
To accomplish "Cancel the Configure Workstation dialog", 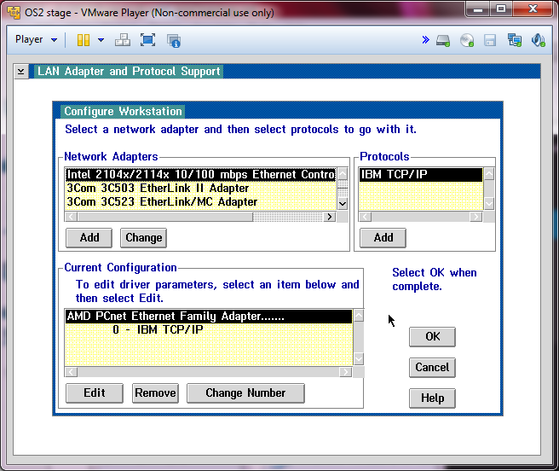I will (432, 368).
